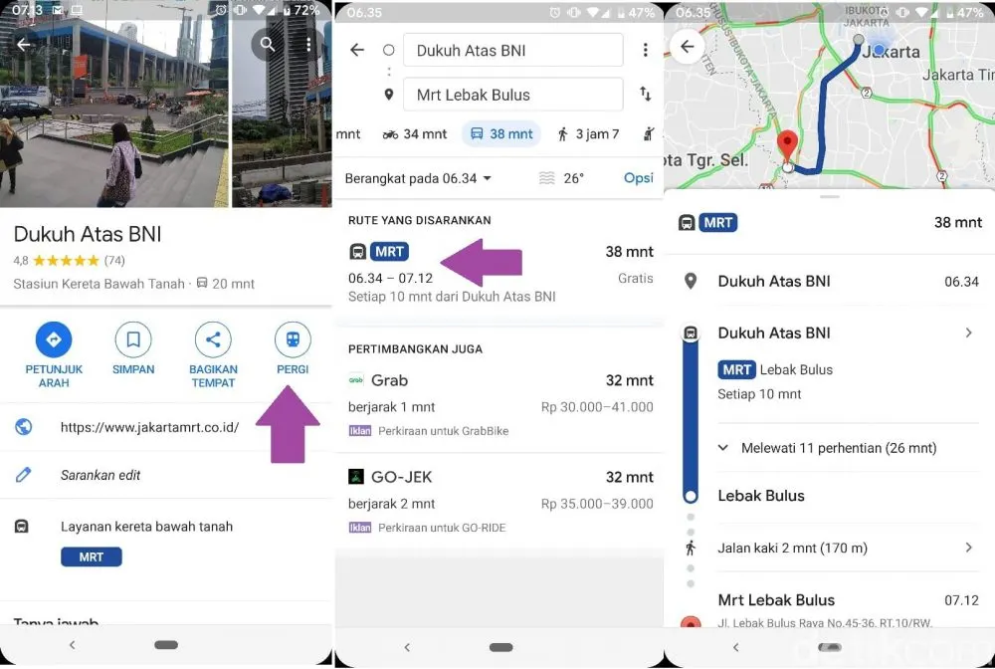The width and height of the screenshot is (995, 669).
Task: Choose the Grab 32 mnt ride option
Action: (500, 405)
